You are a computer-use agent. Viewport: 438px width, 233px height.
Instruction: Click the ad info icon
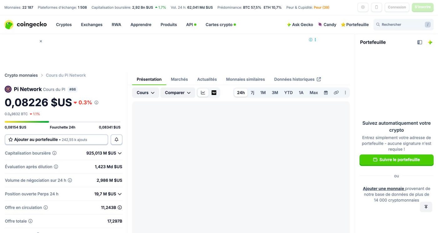coord(311,40)
